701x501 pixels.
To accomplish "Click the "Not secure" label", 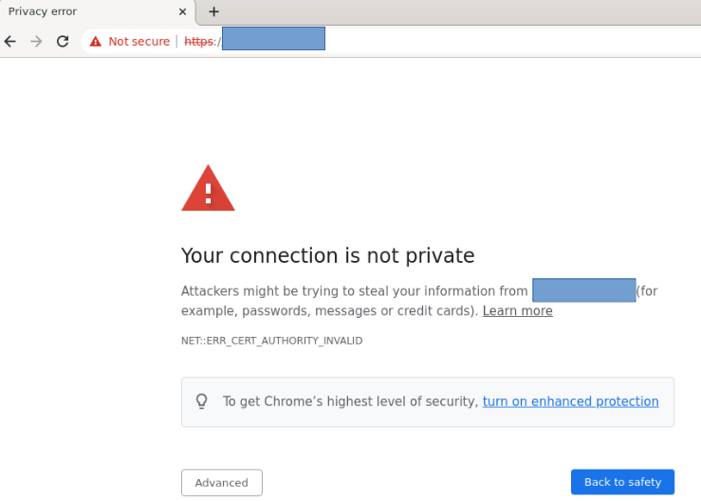I will point(138,42).
